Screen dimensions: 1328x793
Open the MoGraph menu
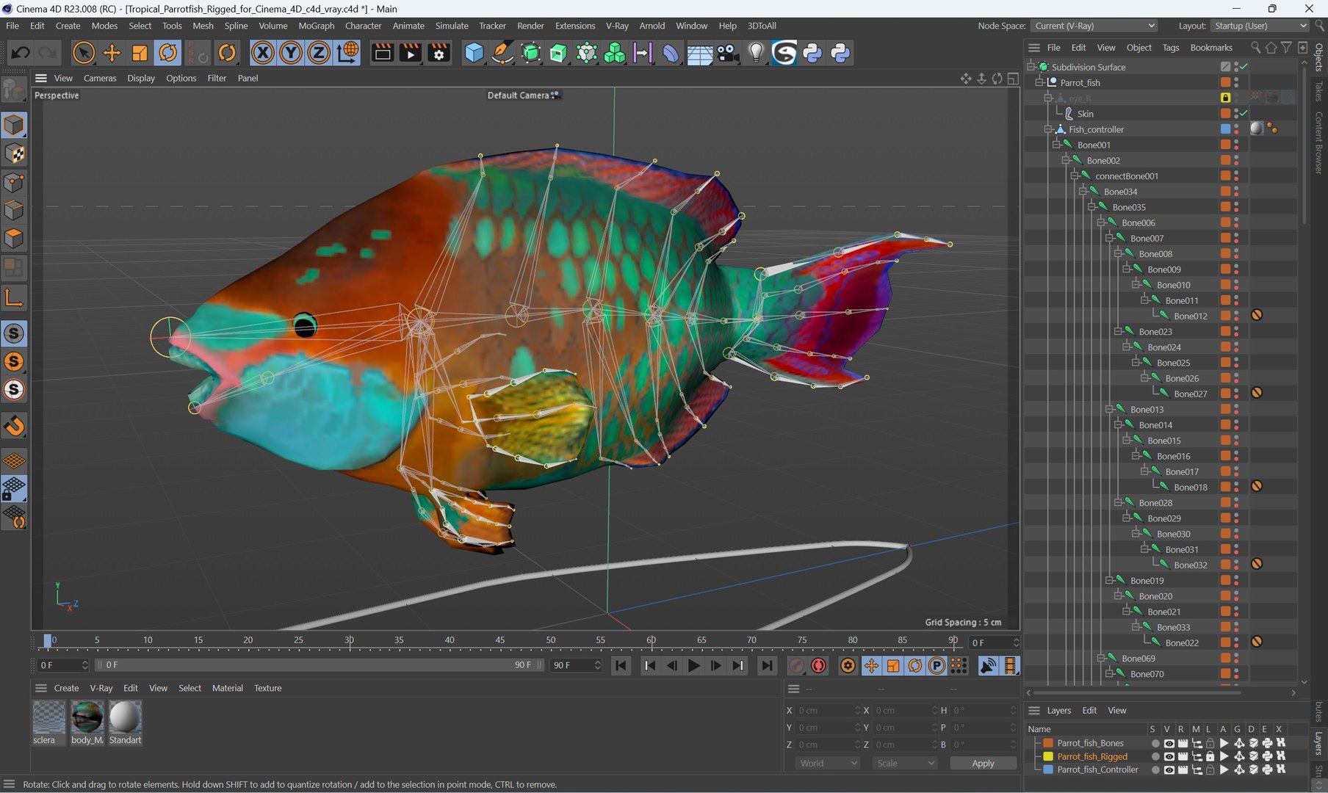pos(316,26)
